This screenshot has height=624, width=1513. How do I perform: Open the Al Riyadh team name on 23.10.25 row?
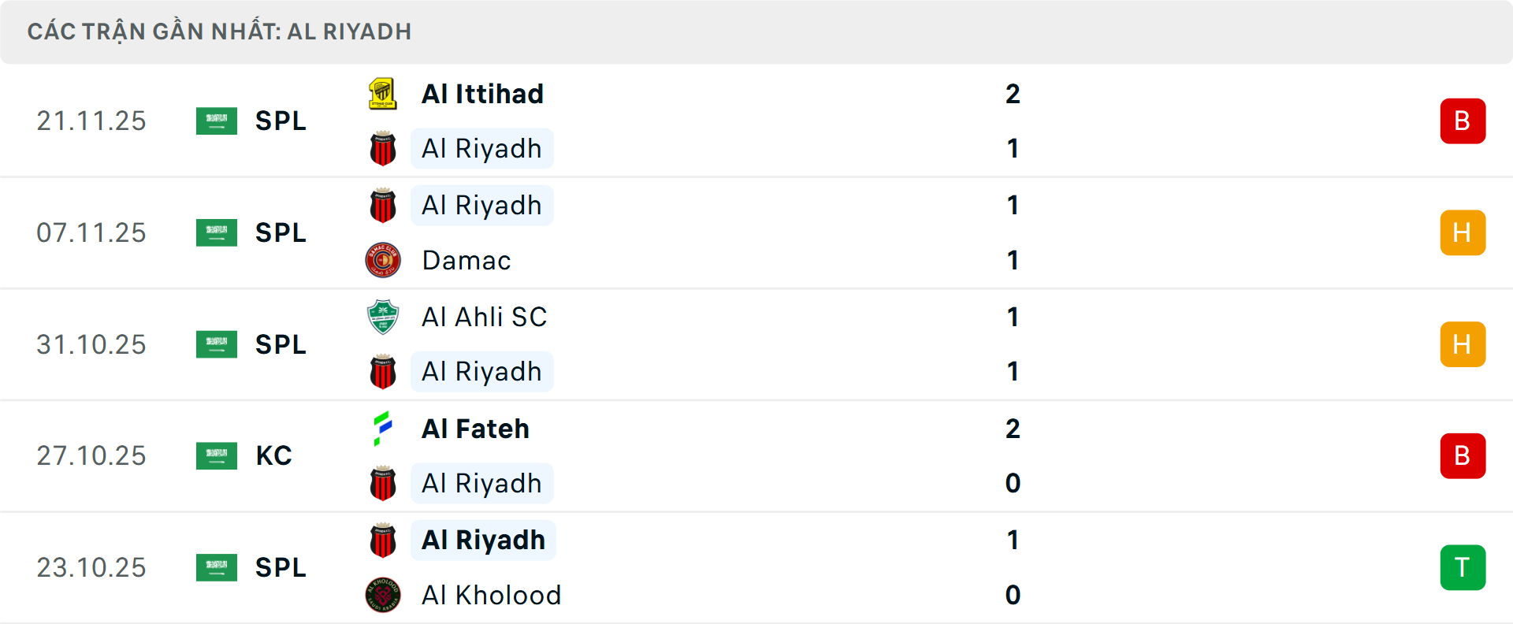483,540
